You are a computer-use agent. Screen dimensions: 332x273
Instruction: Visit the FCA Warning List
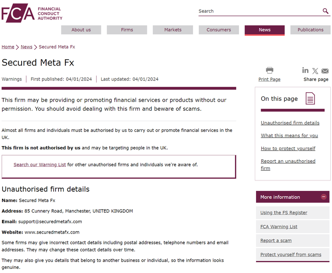pos(278,227)
